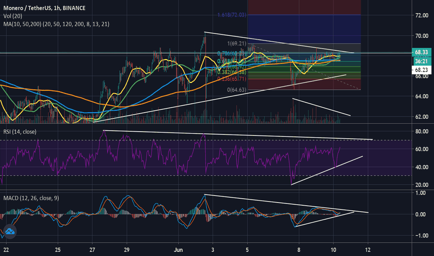This screenshot has width=434, height=256.
Task: Select the 0.236(65.71) Fibonacci level label
Action: tap(232, 79)
